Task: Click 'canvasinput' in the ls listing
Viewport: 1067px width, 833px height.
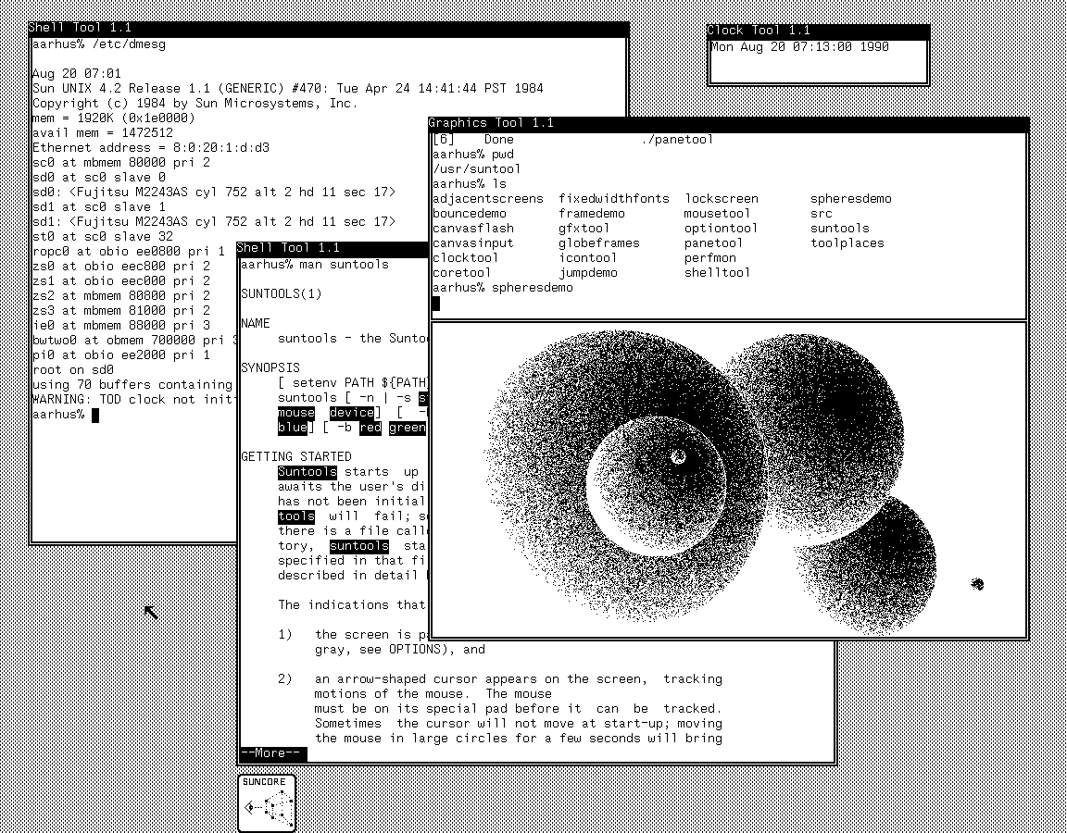Action: click(473, 243)
